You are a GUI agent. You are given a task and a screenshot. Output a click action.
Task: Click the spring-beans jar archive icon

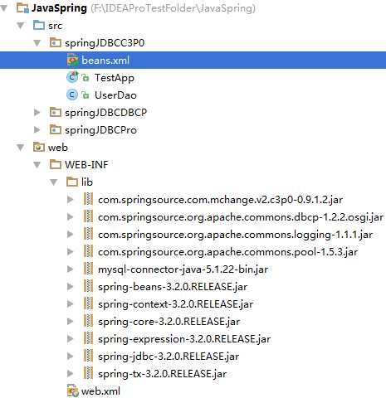[x=88, y=286]
